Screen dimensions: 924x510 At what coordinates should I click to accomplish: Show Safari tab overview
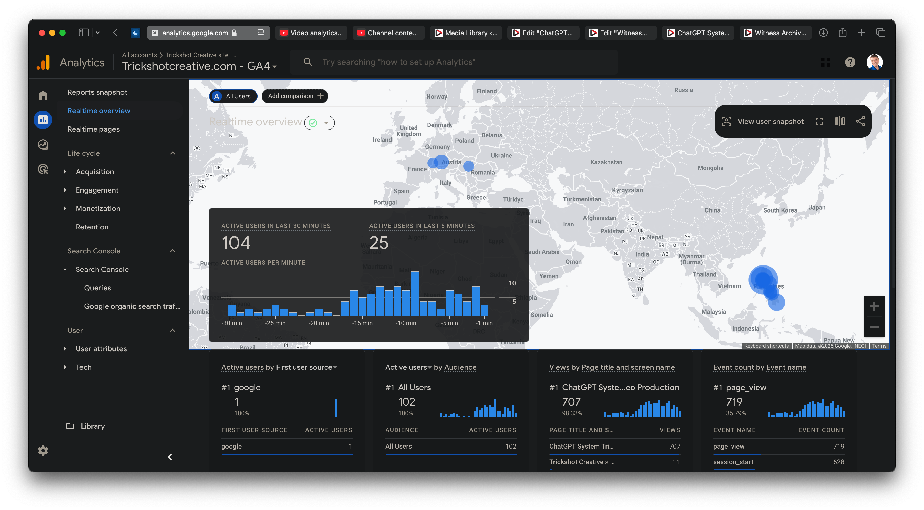pos(881,33)
